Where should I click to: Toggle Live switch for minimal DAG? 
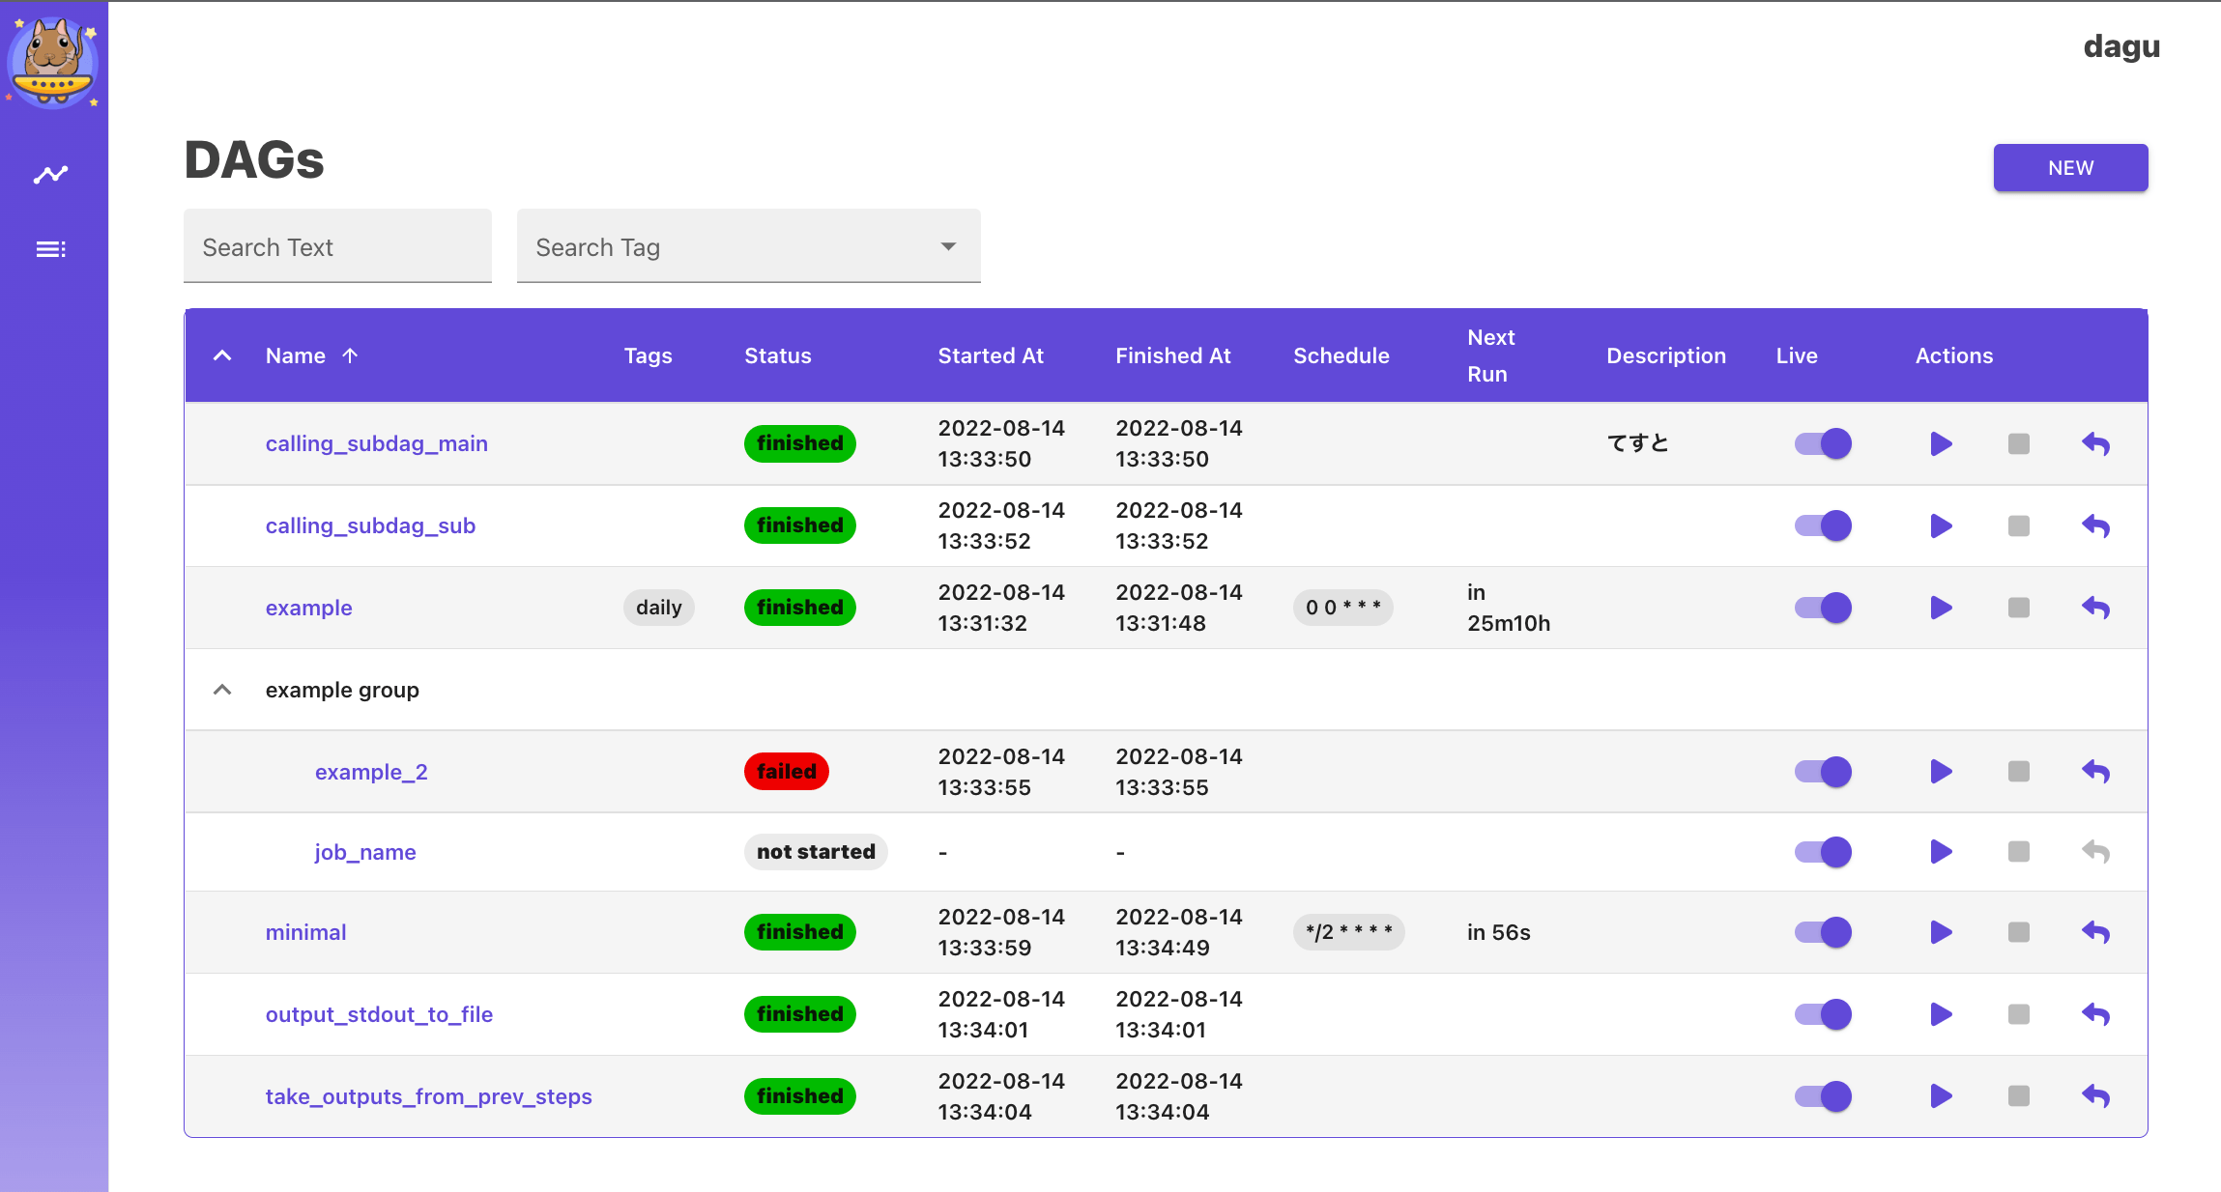pyautogui.click(x=1823, y=932)
